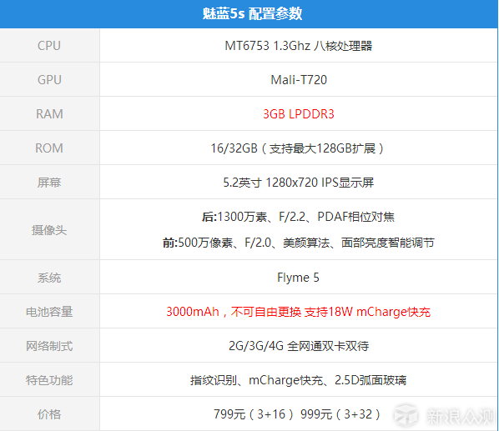Image resolution: width=499 pixels, height=431 pixels.
Task: Click the 新浪众测 watermark logo
Action: (x=444, y=416)
